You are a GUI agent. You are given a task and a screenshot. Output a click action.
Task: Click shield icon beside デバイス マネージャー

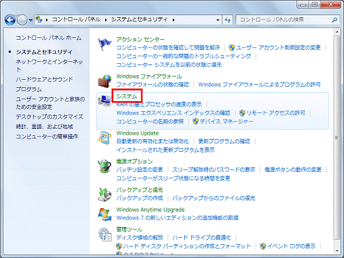[196, 121]
